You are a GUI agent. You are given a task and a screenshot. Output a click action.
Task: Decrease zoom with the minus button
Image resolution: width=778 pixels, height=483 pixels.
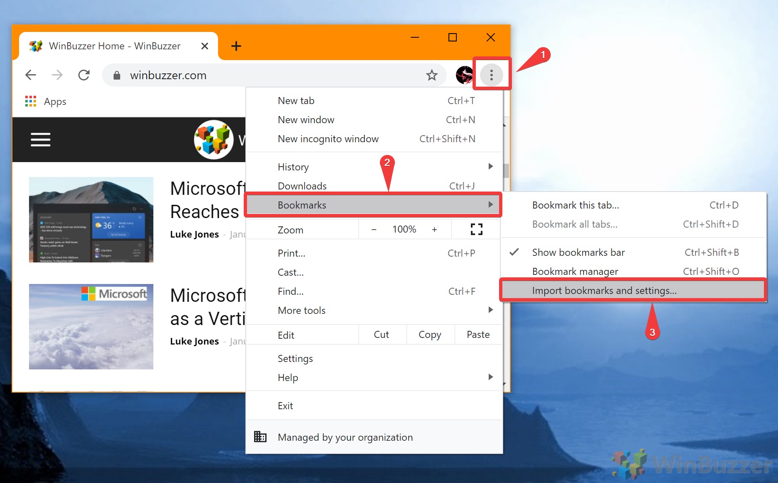pyautogui.click(x=374, y=229)
